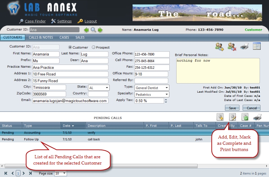Screen dimensions: 269x177
Task: Select the Pending Follow Up call row
Action: [134, 139]
